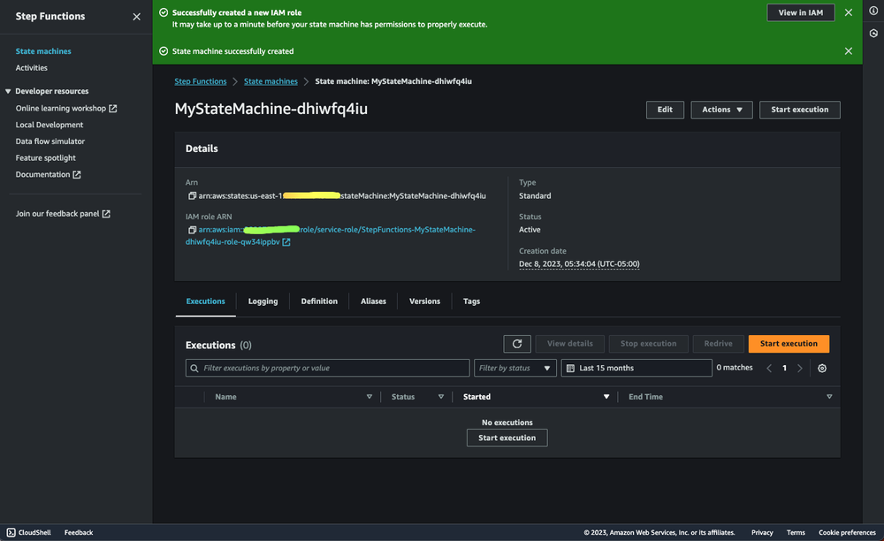
Task: Go to next executions page
Action: [x=799, y=368]
